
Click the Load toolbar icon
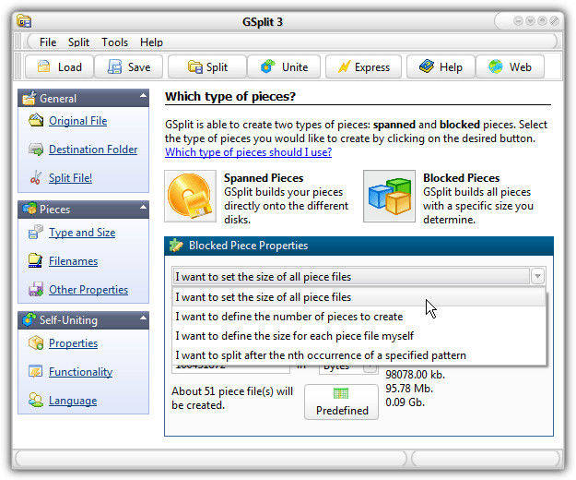(x=42, y=66)
